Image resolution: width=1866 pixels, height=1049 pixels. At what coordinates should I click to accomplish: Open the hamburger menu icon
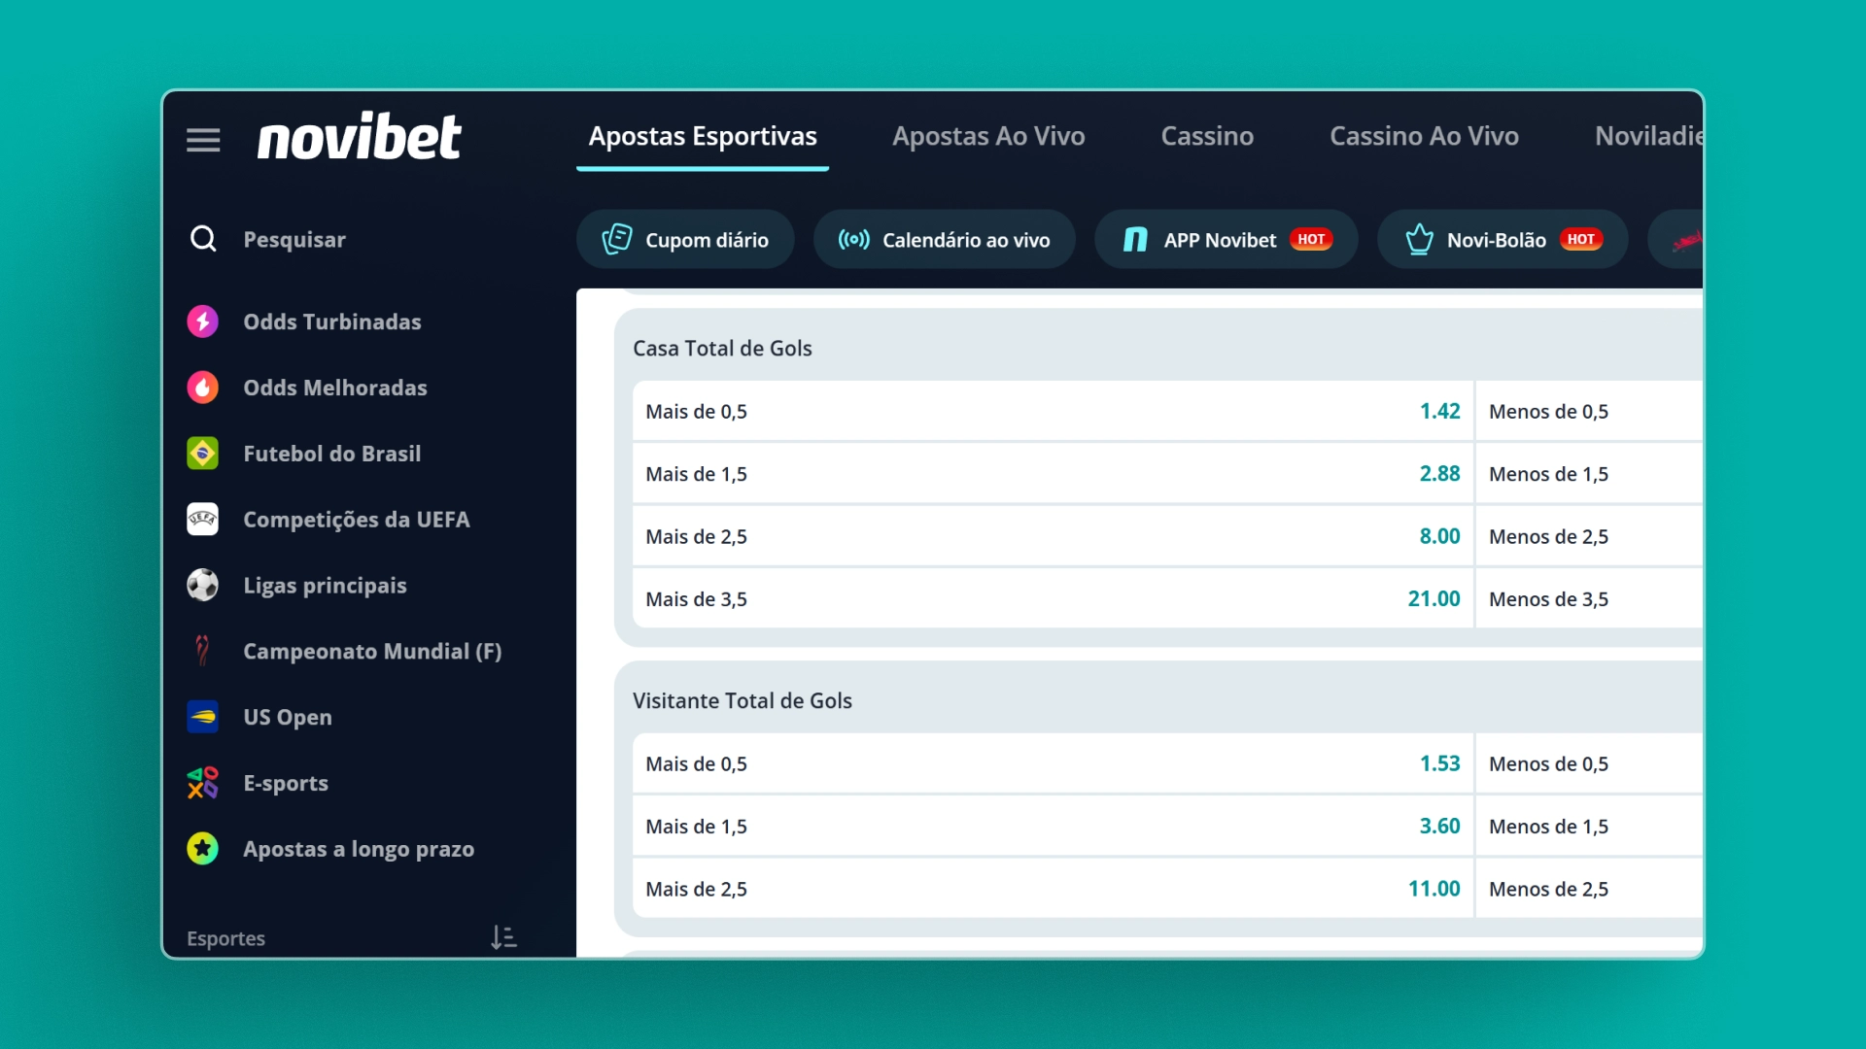[x=203, y=140]
